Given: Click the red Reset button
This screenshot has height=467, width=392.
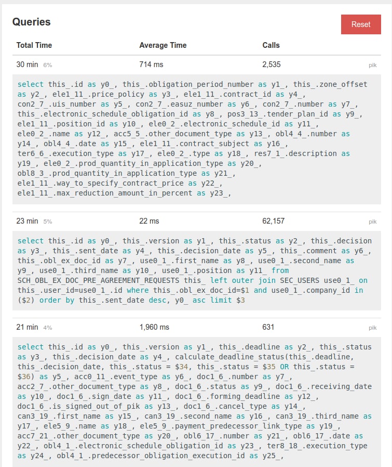Looking at the screenshot, I should [361, 24].
